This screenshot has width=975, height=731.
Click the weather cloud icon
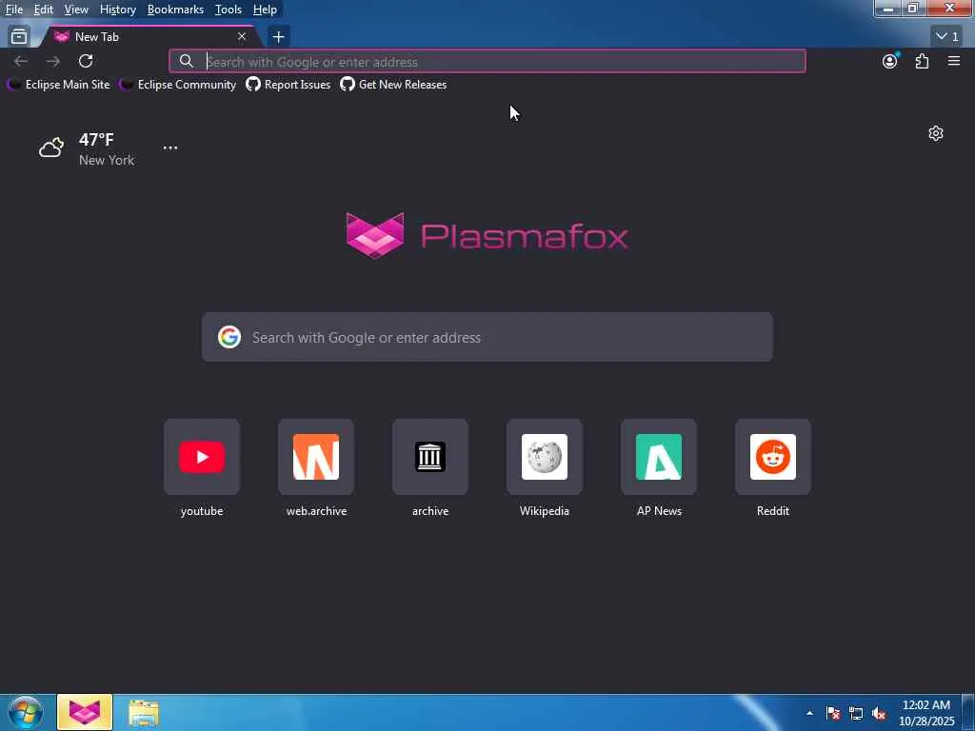click(x=51, y=148)
